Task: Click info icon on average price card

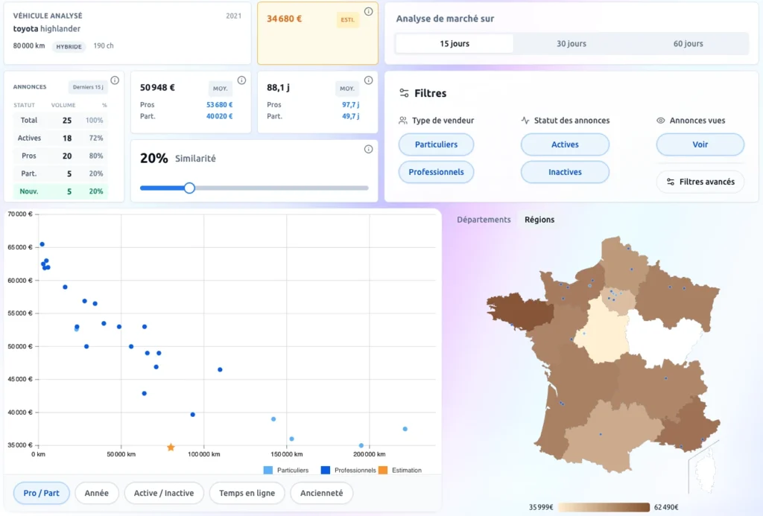Action: (241, 80)
